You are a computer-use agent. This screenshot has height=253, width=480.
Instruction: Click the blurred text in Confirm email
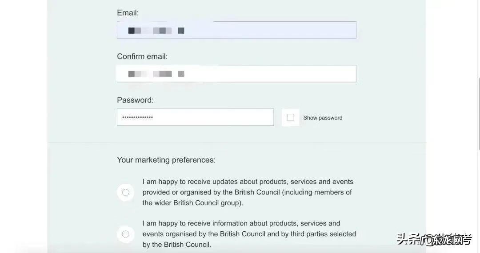tap(156, 74)
